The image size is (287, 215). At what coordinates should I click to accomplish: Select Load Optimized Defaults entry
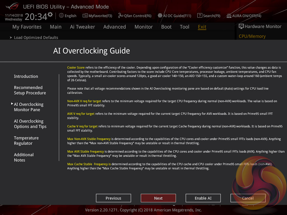pos(36,38)
